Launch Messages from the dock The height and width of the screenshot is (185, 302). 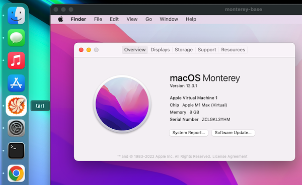16,38
